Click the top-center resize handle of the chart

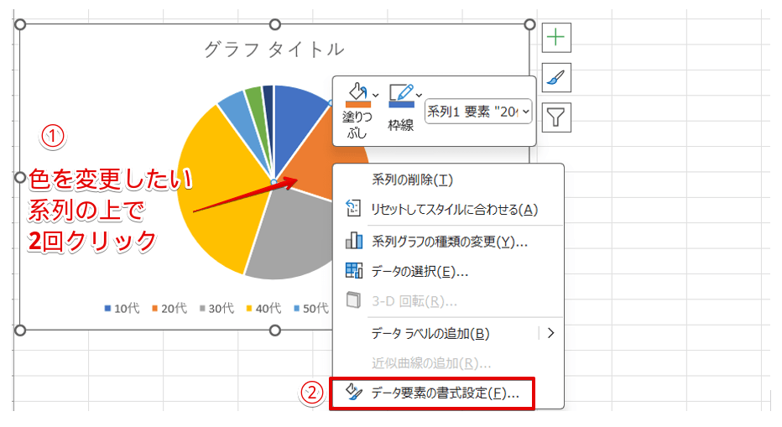274,24
